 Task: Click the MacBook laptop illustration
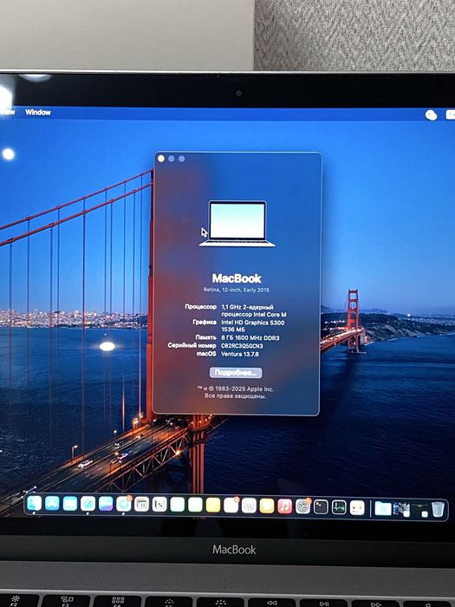(x=237, y=224)
